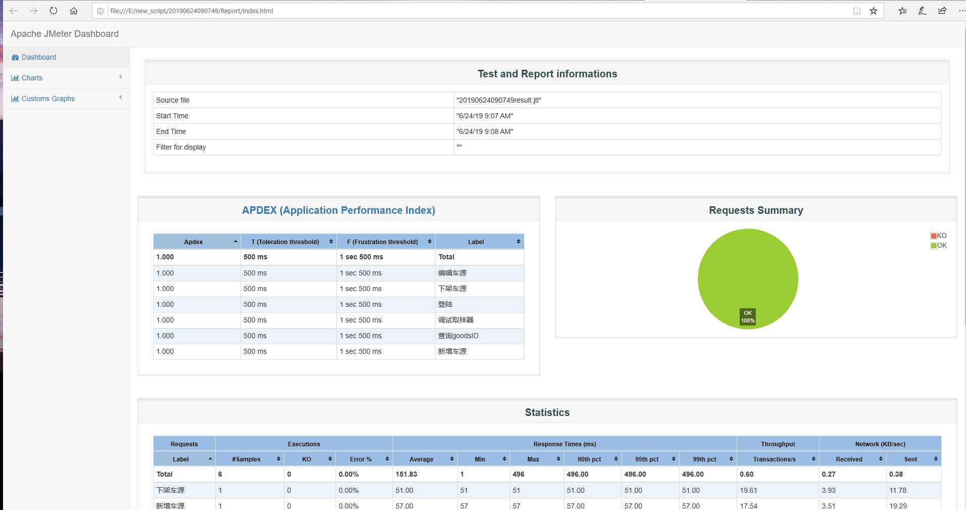Viewport: 966px width, 510px height.
Task: Click the Start Time value "6/24/19 9:07 AM"
Action: [485, 116]
